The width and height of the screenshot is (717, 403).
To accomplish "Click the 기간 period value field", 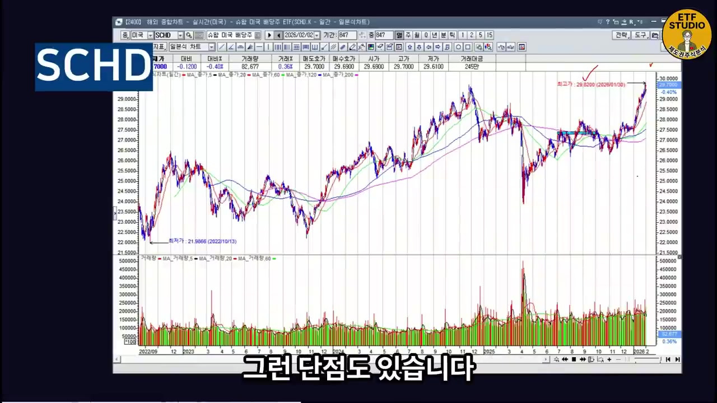I will click(x=347, y=35).
